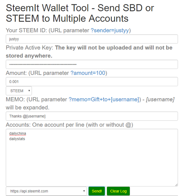
Task: Click the STEEM ID field containing justyy
Action: pyautogui.click(x=92, y=39)
